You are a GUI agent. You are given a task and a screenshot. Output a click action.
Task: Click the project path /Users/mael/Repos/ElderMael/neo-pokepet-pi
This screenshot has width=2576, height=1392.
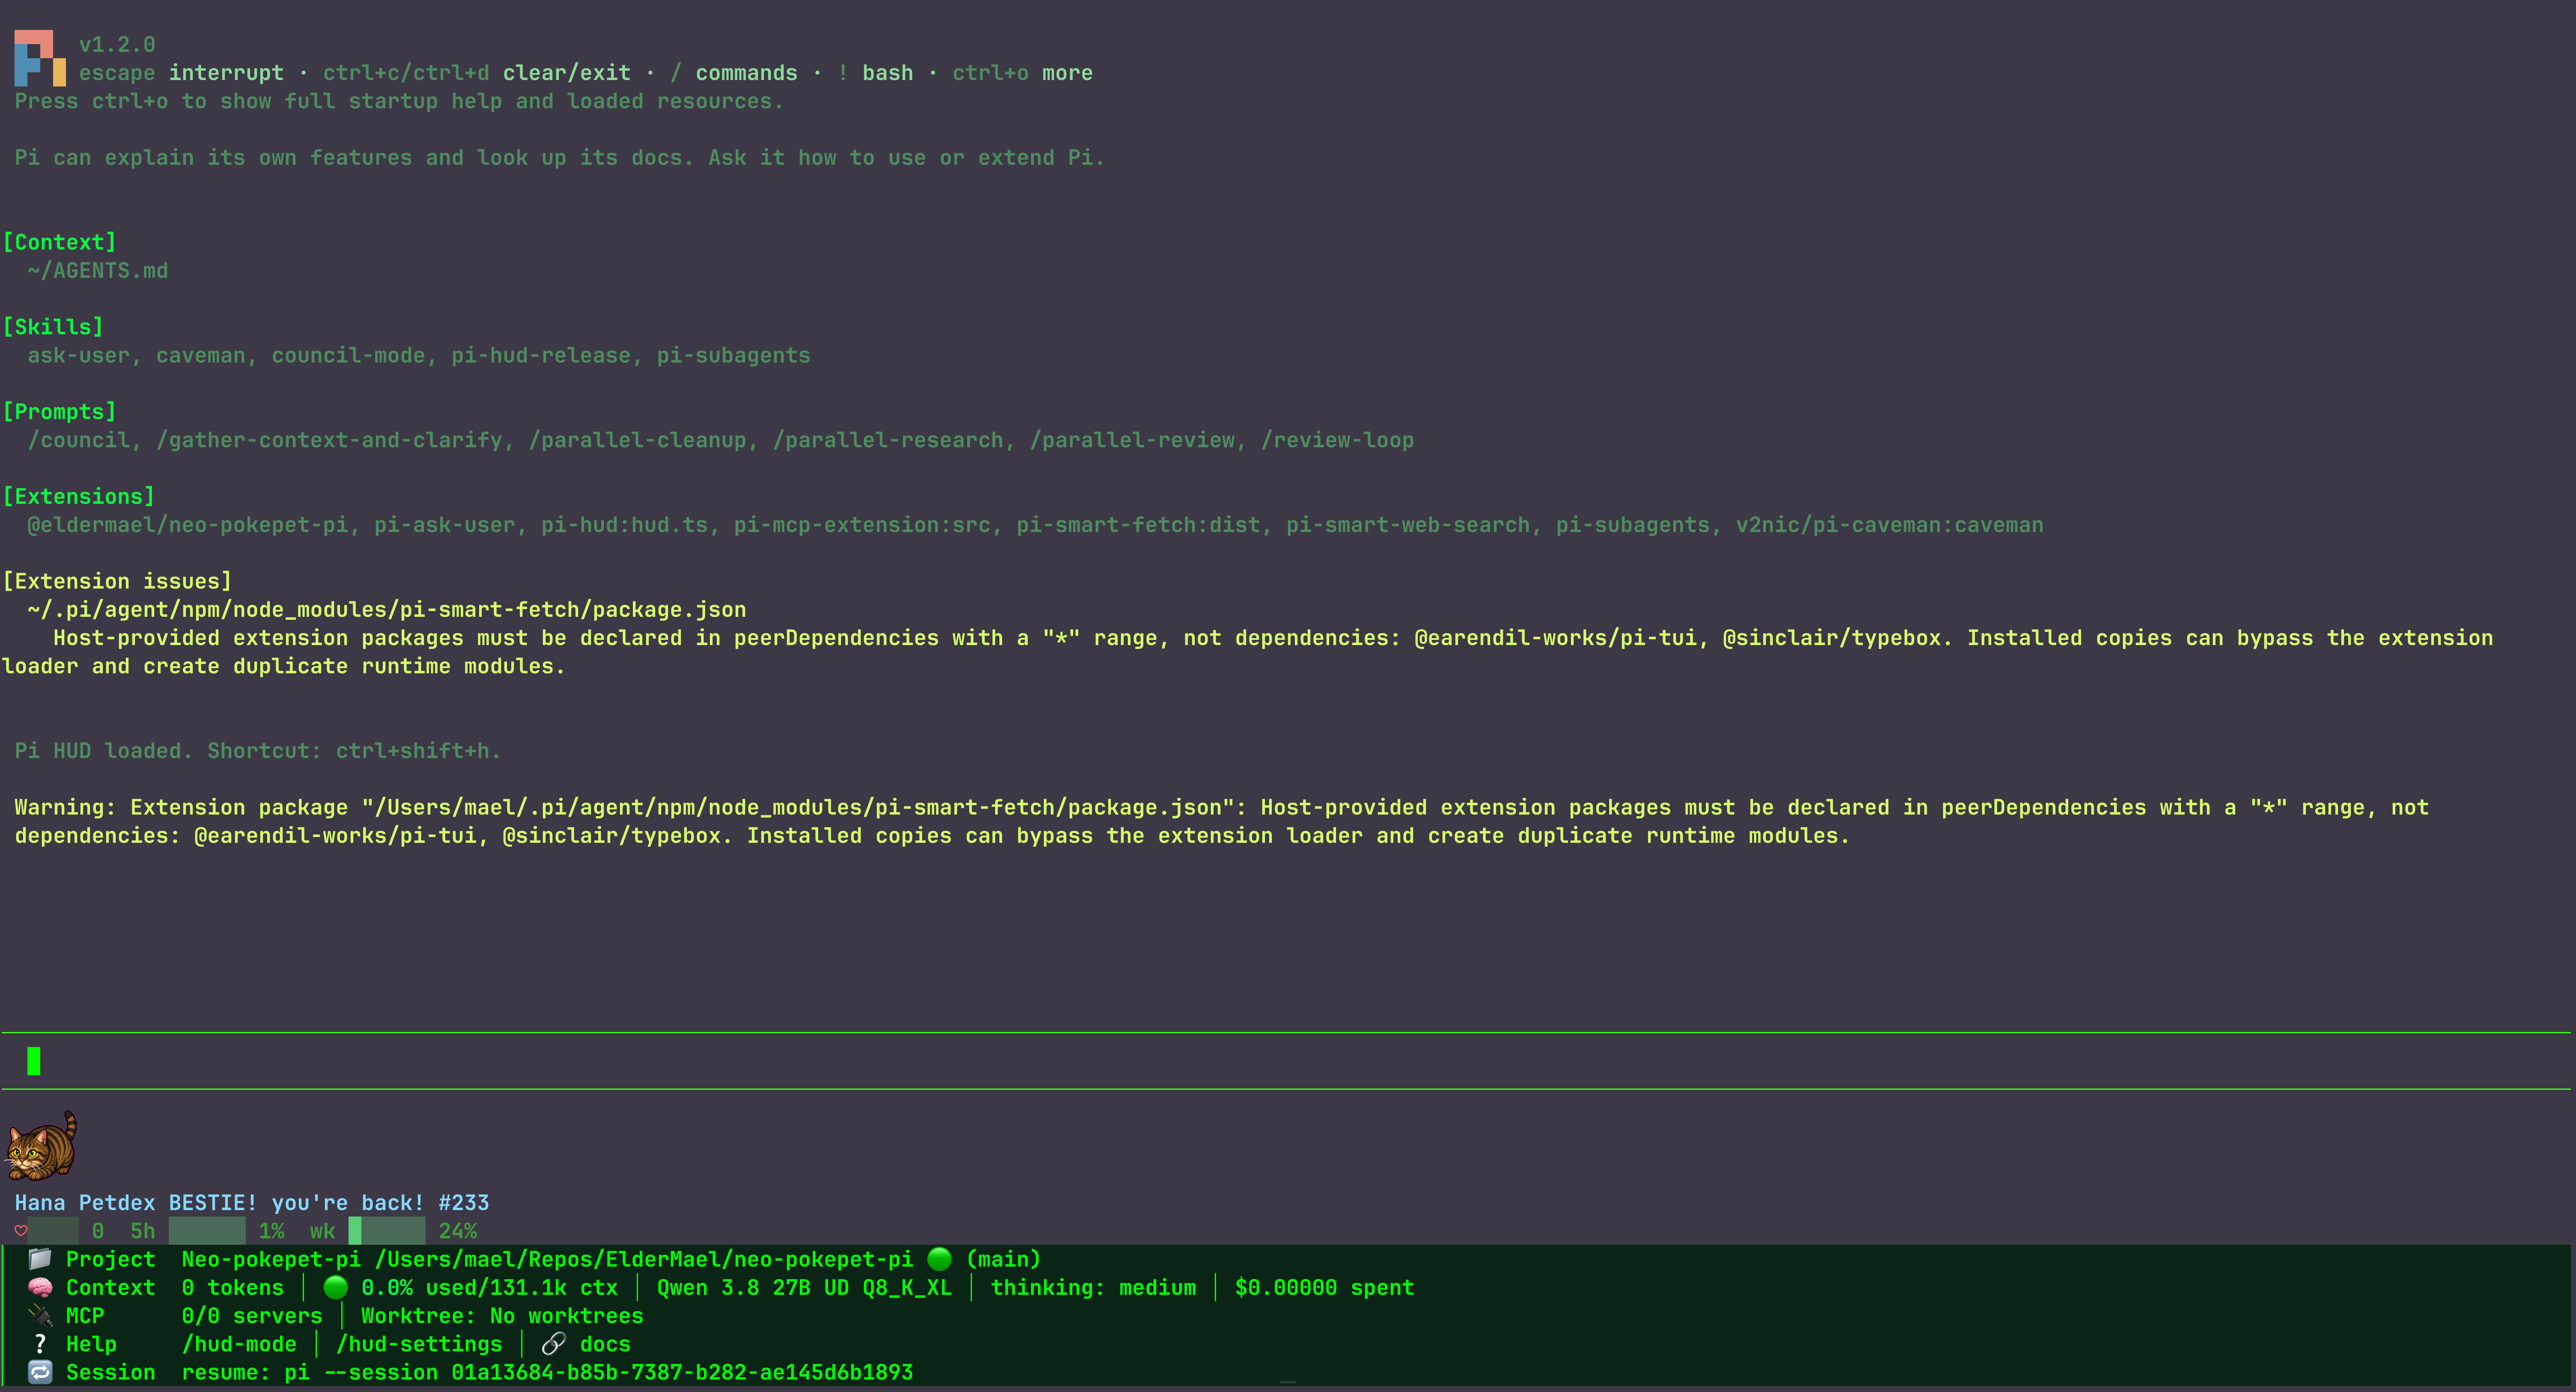coord(643,1259)
